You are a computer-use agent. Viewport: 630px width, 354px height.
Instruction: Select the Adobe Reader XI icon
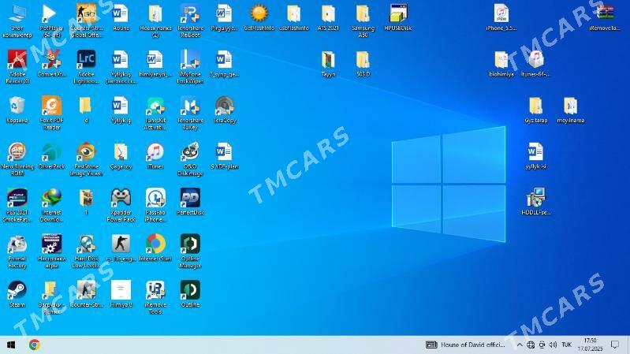[x=17, y=67]
